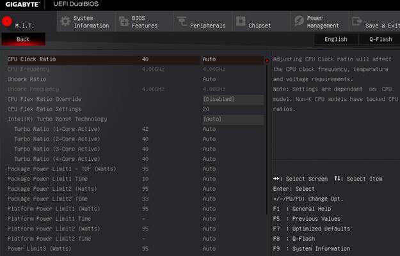Click Turbo Ratio 1-Core value 42
This screenshot has width=400, height=256.
pyautogui.click(x=145, y=129)
